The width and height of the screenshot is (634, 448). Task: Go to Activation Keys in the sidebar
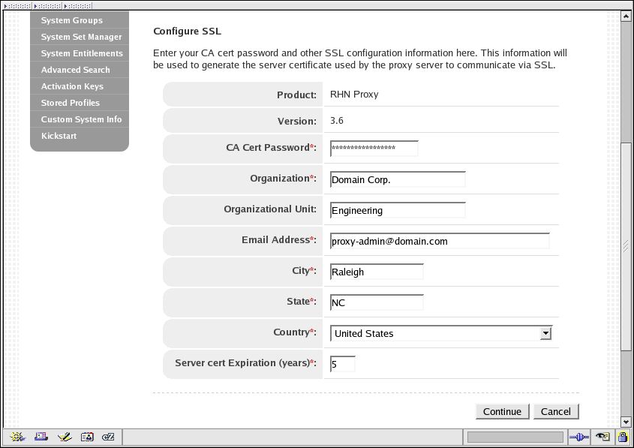tap(72, 86)
